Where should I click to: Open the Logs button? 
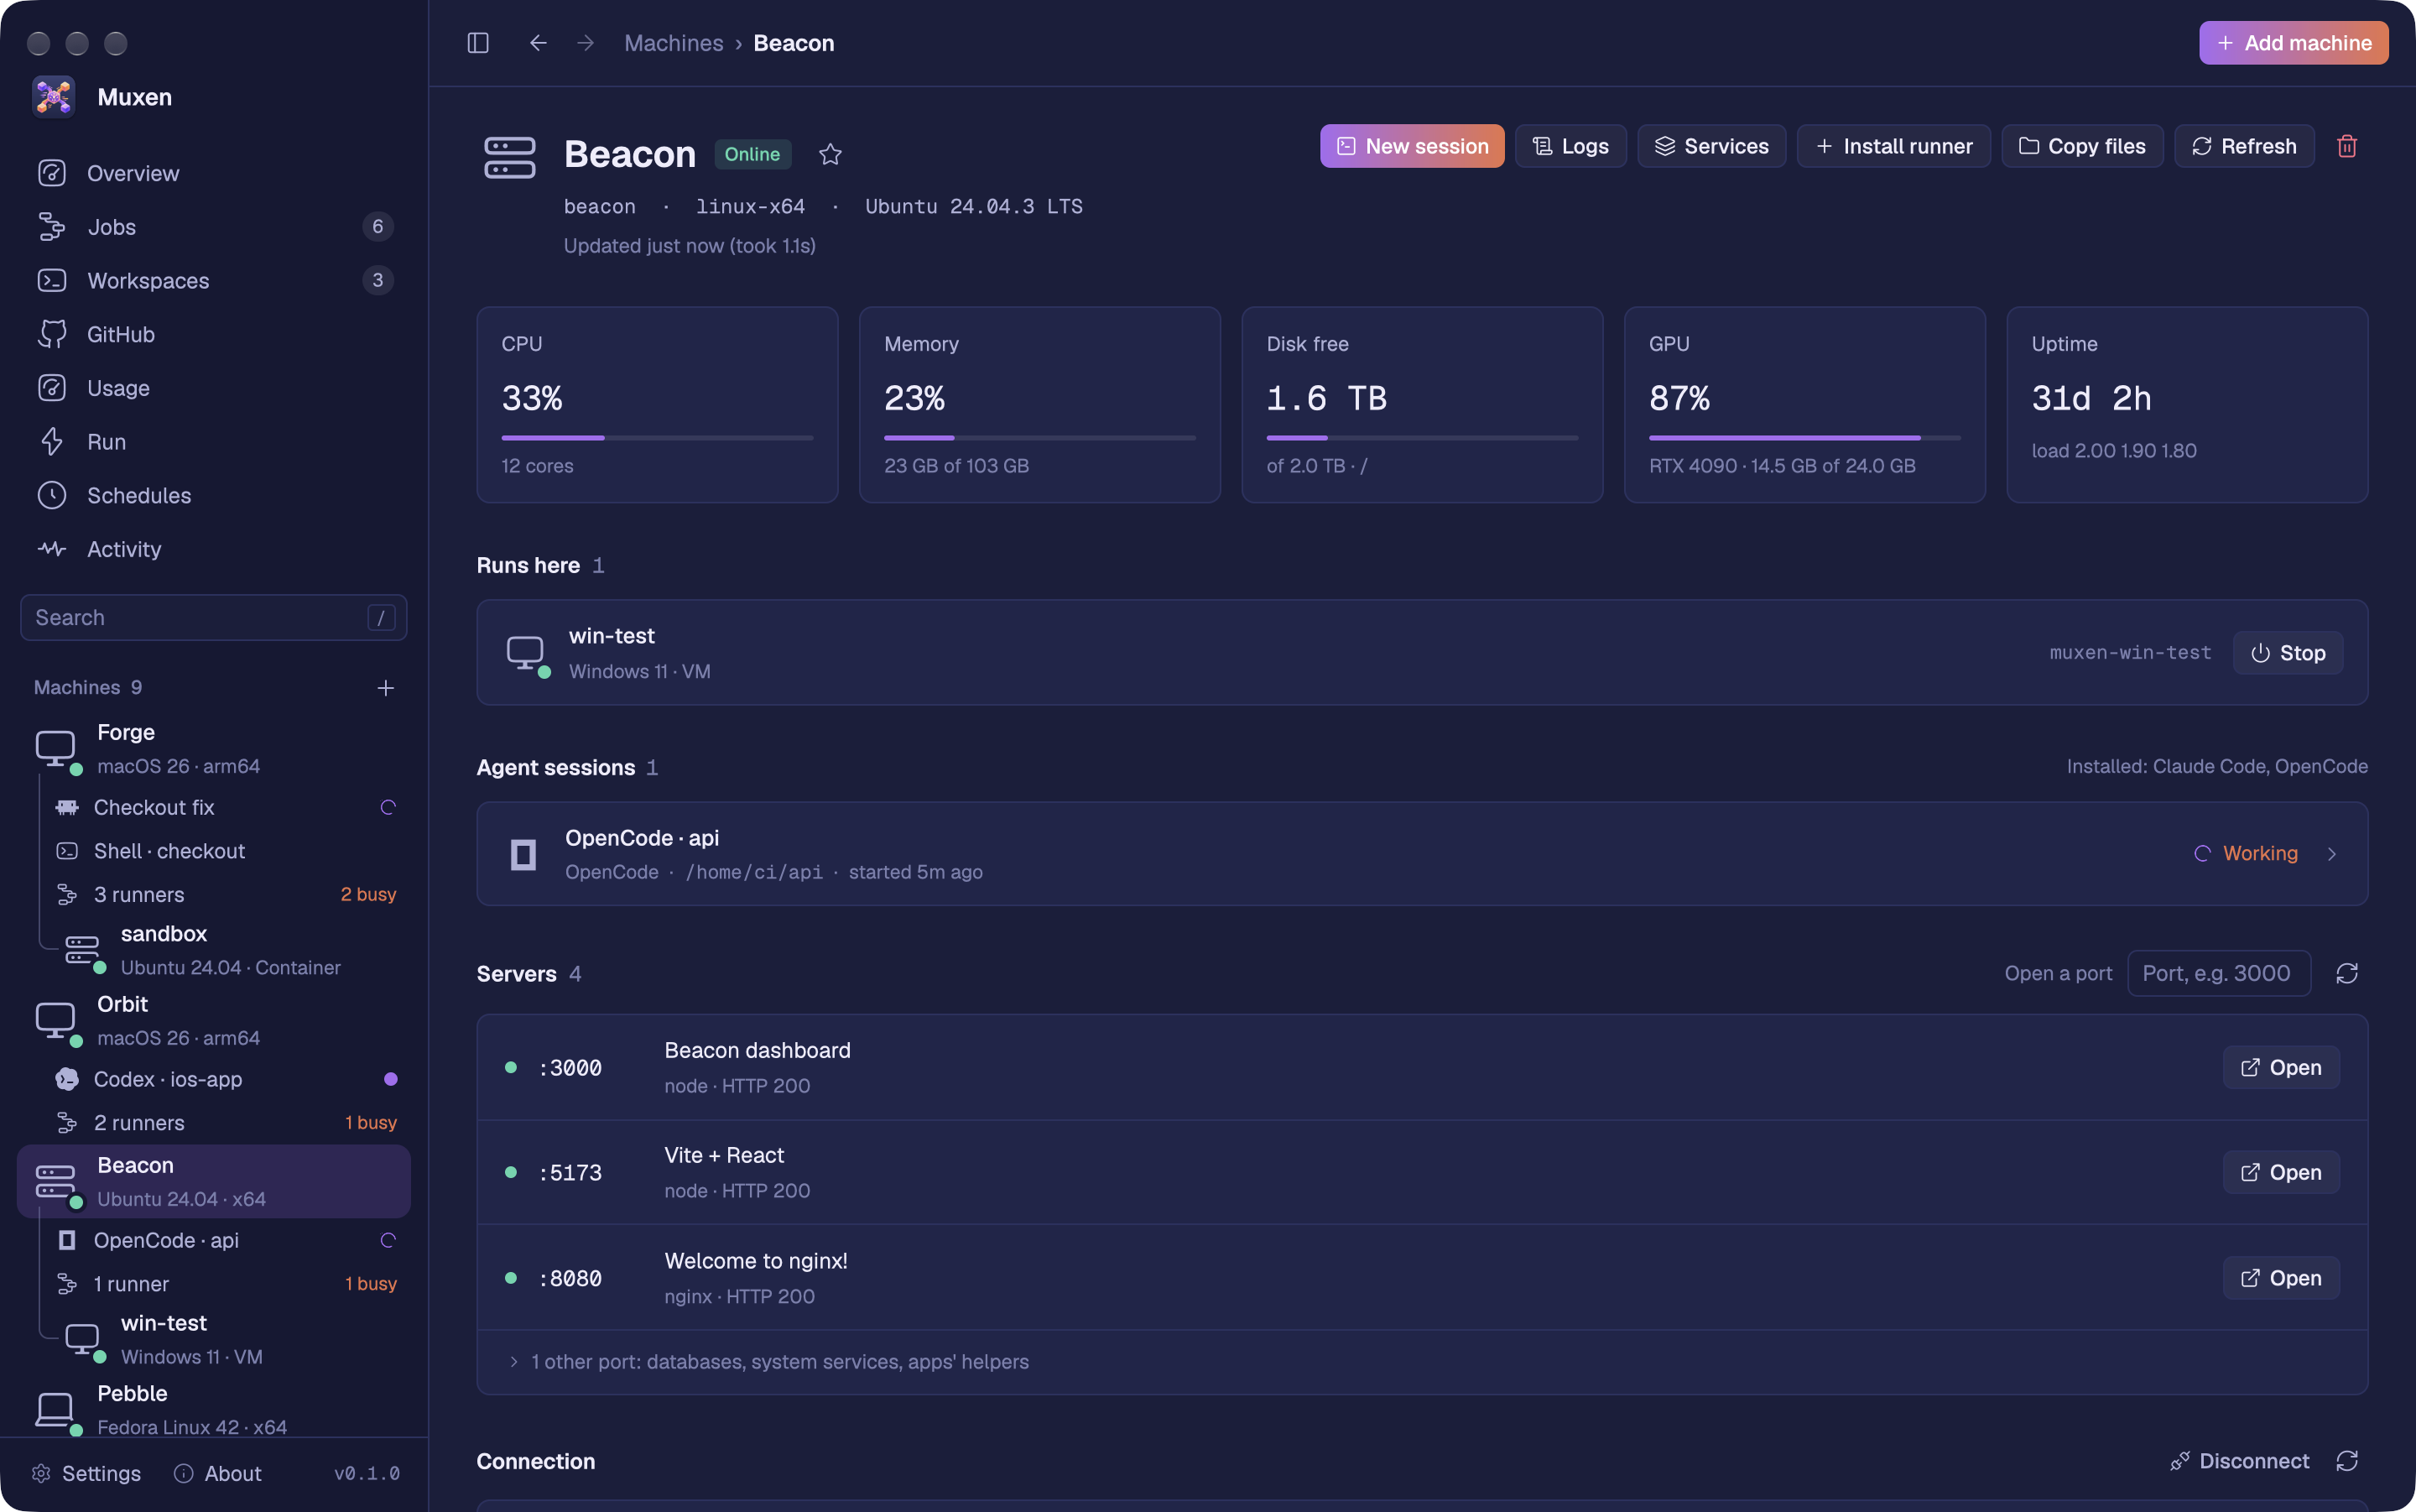(x=1570, y=146)
